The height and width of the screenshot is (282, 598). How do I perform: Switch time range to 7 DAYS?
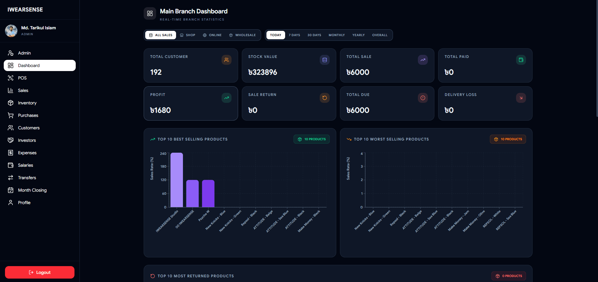click(x=294, y=35)
